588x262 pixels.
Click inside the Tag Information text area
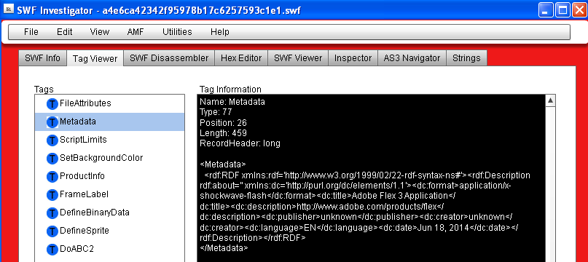click(372, 178)
